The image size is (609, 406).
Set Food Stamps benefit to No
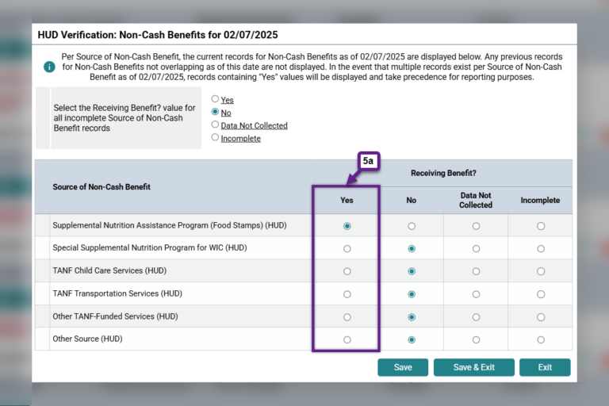(x=411, y=226)
